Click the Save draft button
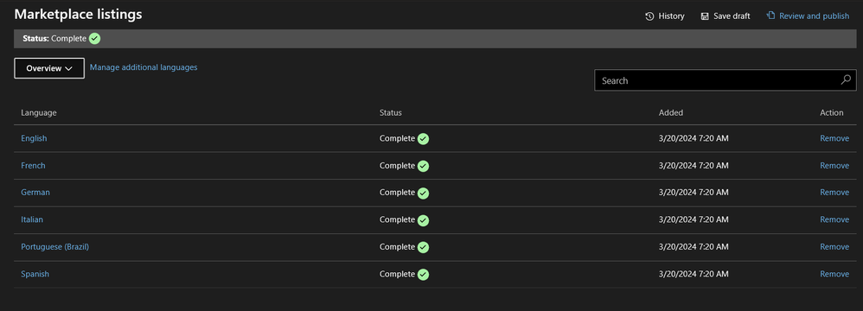 pos(726,16)
